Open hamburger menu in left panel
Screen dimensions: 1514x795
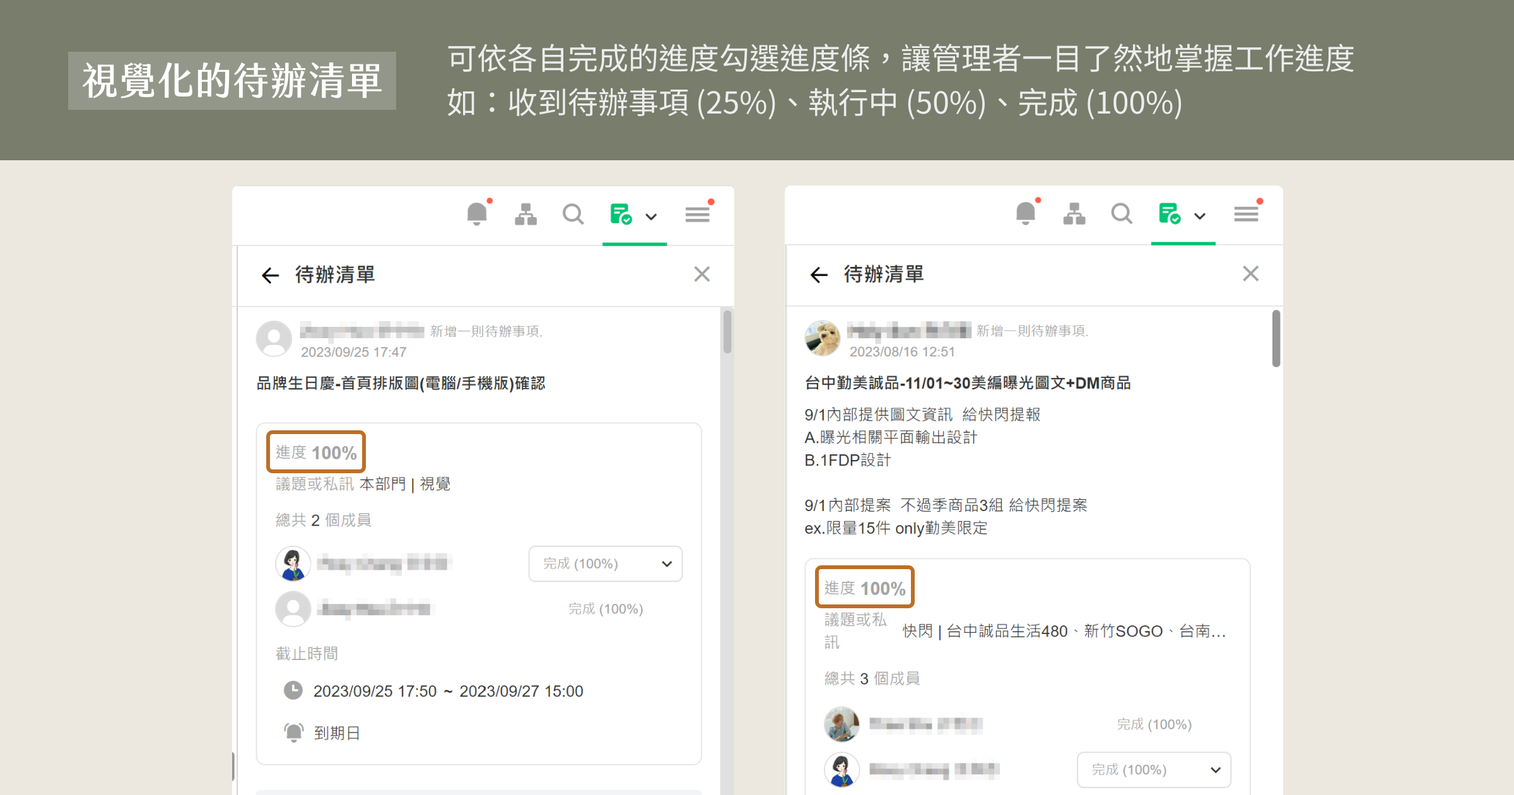tap(698, 215)
